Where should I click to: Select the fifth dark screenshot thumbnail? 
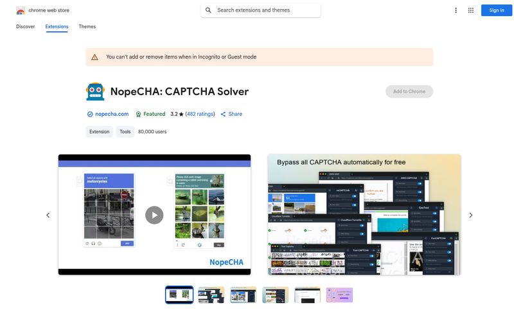(x=308, y=295)
